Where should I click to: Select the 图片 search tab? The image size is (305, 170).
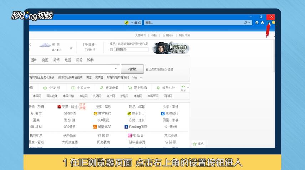(34, 60)
